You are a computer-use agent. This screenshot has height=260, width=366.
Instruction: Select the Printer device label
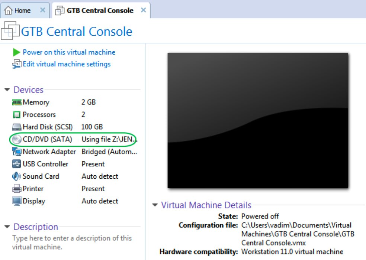tap(33, 189)
